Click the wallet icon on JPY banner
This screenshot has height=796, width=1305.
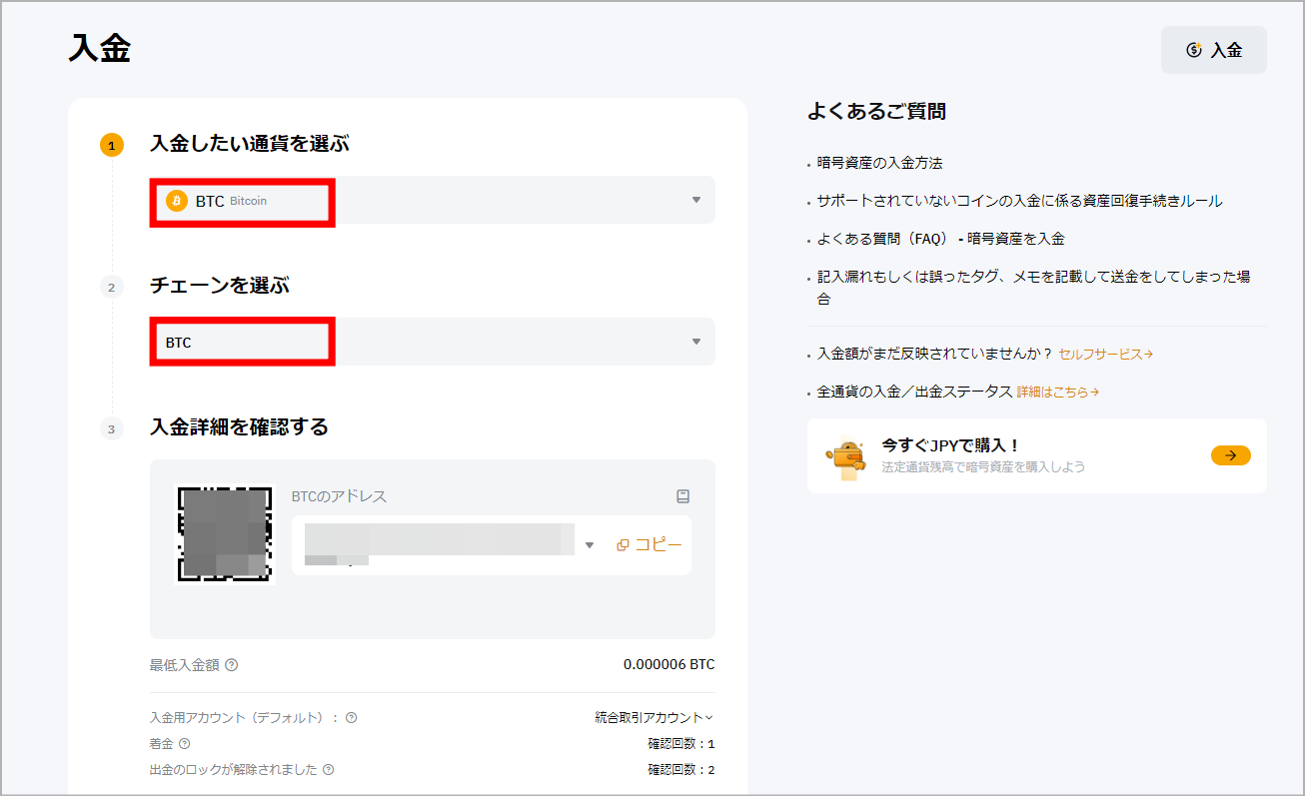tap(846, 459)
